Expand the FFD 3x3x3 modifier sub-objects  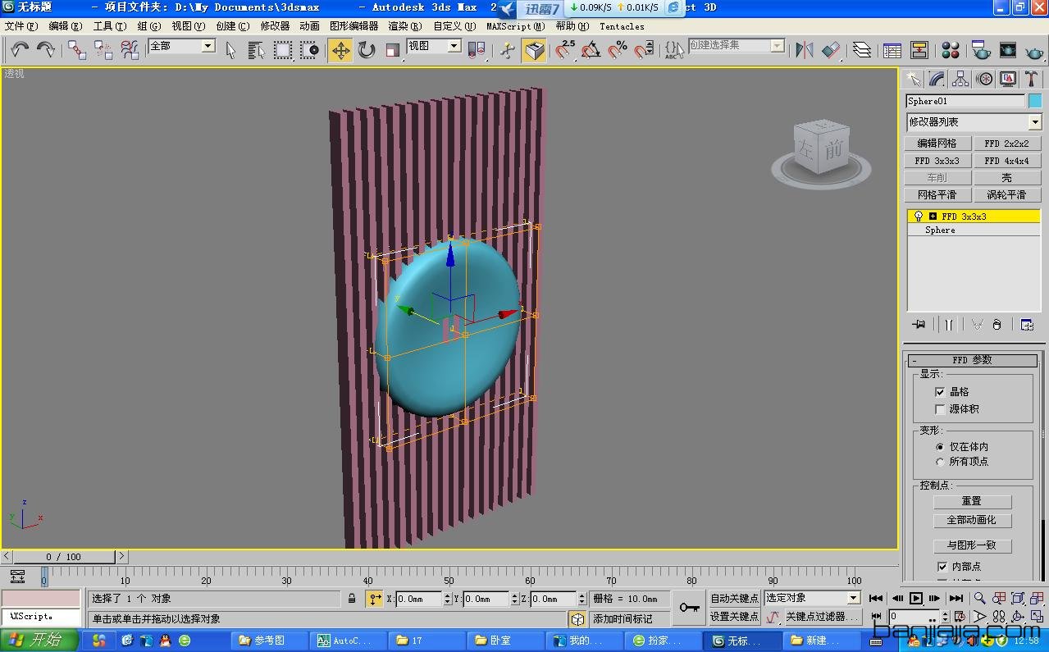click(x=933, y=217)
